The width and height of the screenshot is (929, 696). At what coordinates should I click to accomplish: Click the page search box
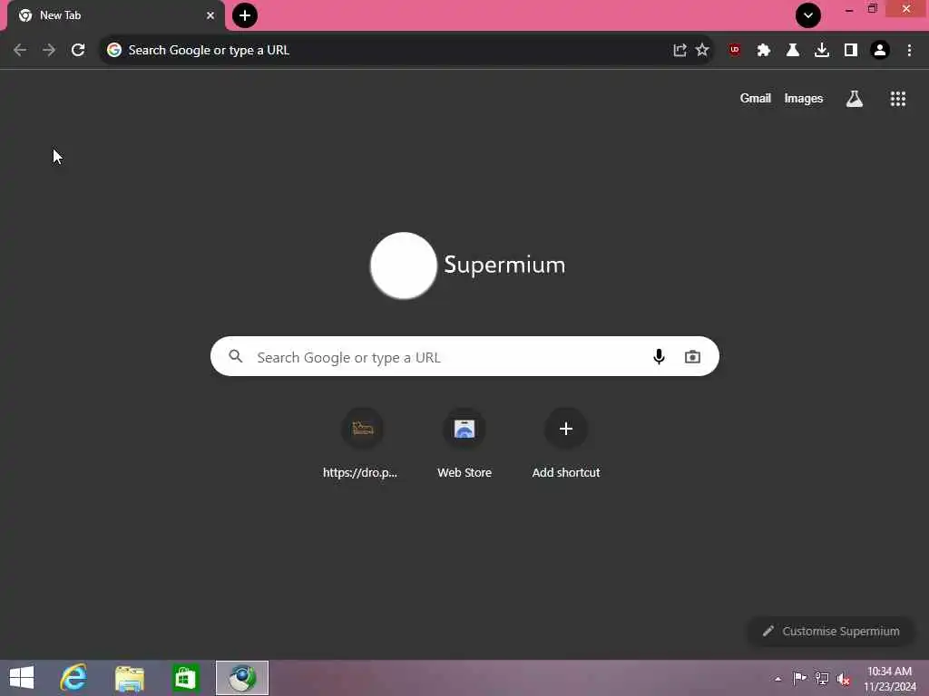[x=464, y=356]
